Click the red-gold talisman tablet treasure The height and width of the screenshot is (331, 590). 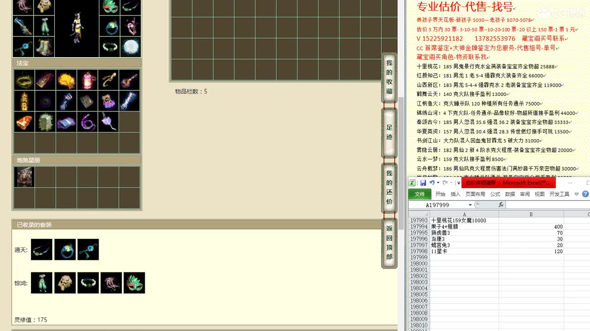tap(45, 80)
